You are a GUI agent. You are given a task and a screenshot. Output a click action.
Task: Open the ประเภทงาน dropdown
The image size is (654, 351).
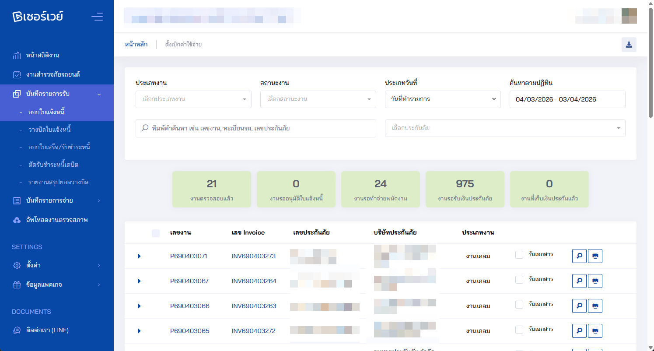(x=193, y=99)
